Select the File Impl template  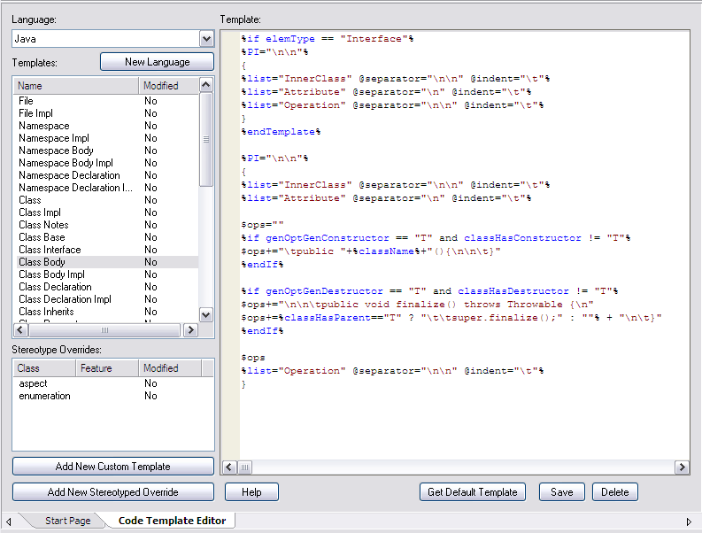[x=106, y=113]
